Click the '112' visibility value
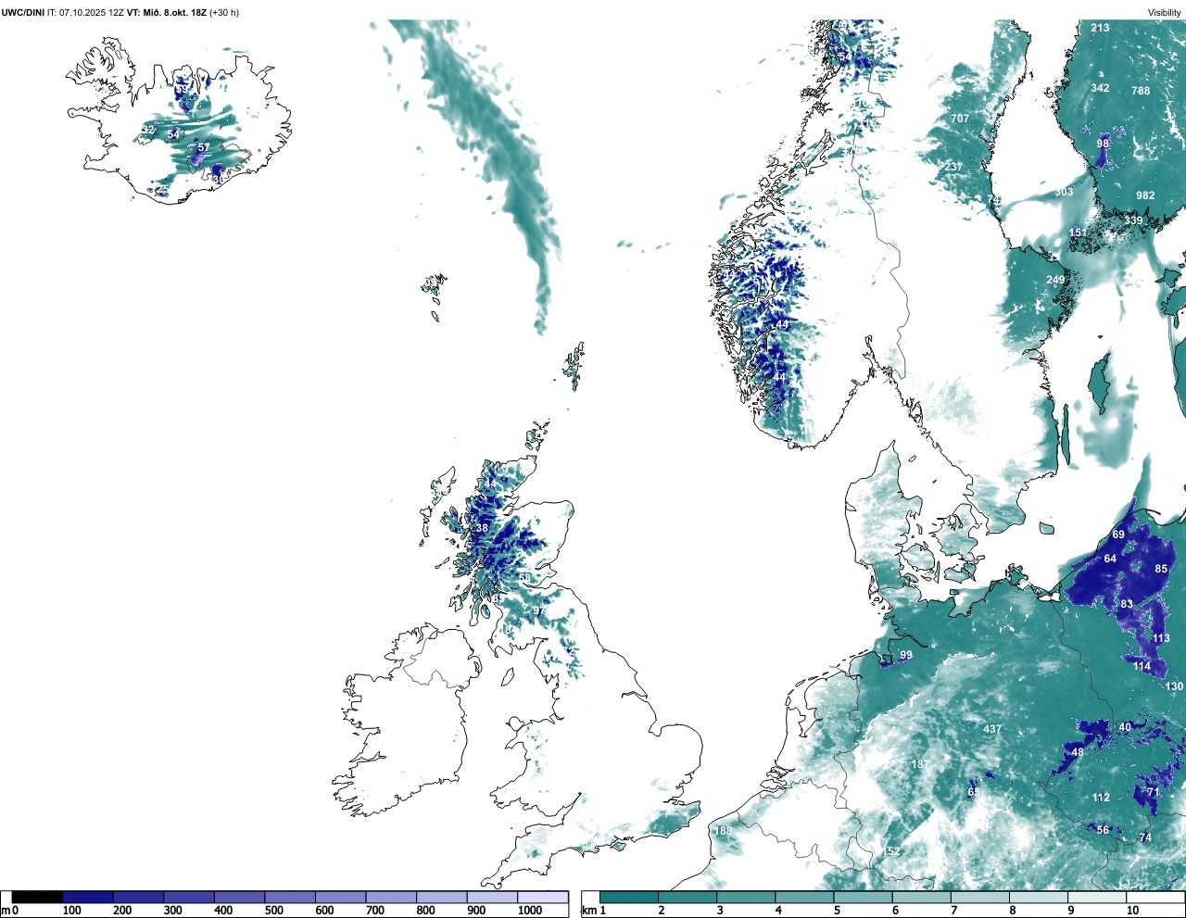Image resolution: width=1186 pixels, height=918 pixels. pyautogui.click(x=1101, y=798)
